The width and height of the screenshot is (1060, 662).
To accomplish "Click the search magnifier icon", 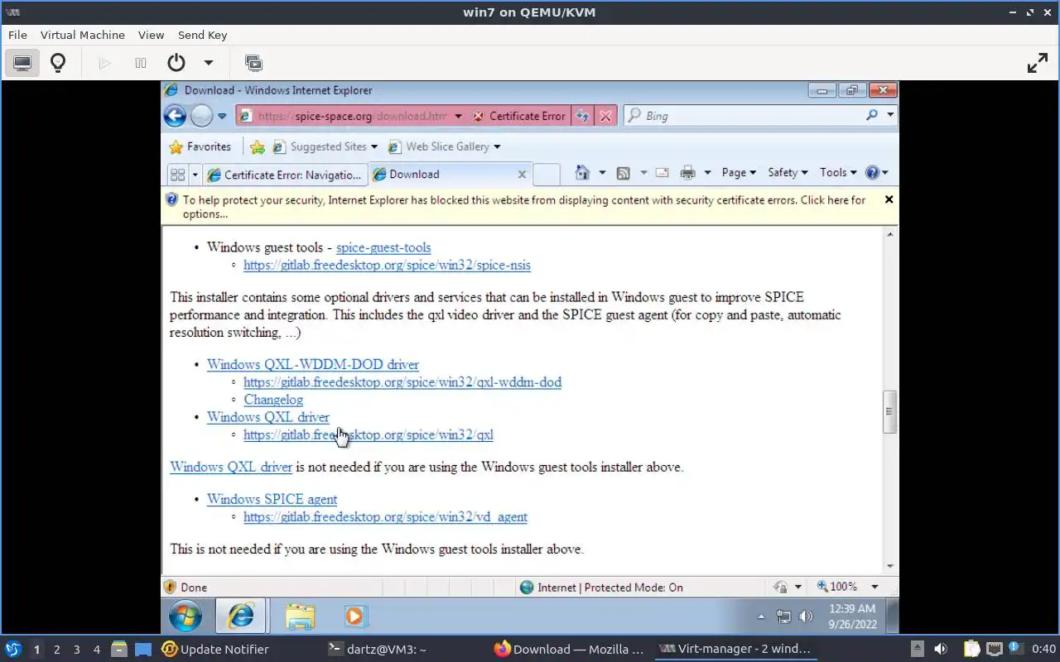I will point(872,116).
